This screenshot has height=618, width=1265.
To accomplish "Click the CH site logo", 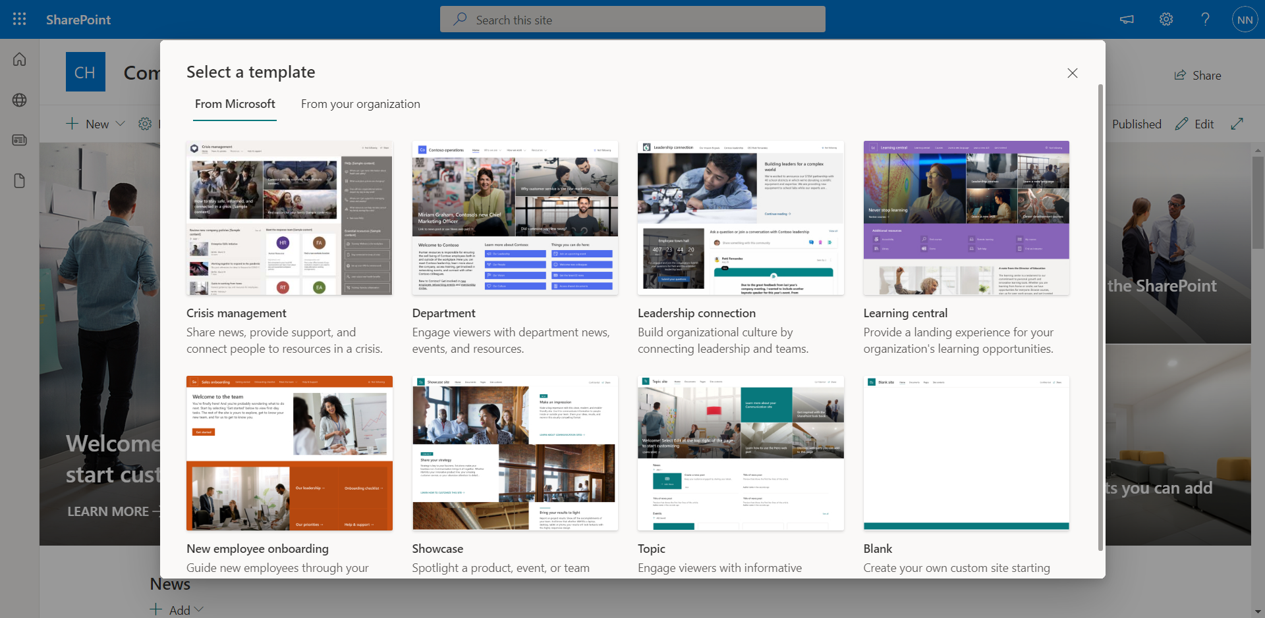I will point(86,72).
